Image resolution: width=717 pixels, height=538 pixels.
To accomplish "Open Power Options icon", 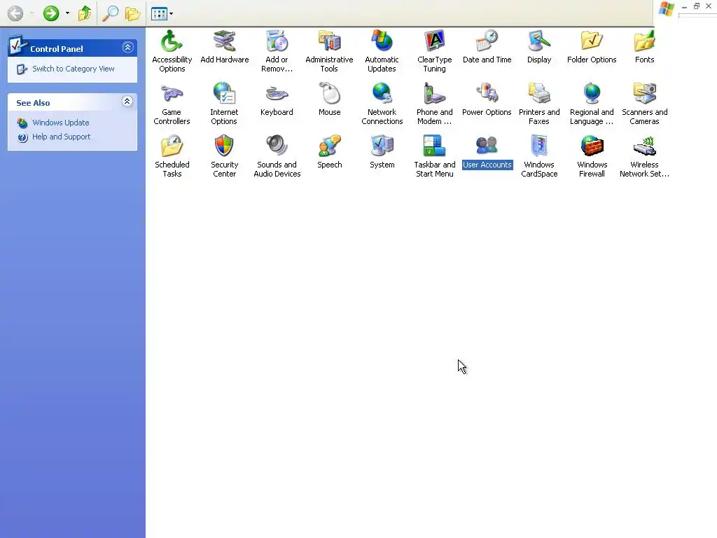I will pos(487,94).
